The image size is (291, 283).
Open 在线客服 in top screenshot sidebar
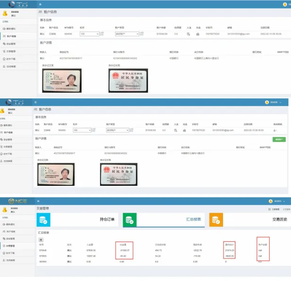pyautogui.click(x=18, y=67)
